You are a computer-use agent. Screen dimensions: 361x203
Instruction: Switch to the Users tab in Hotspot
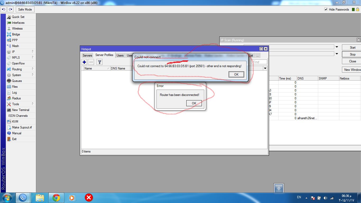(120, 56)
